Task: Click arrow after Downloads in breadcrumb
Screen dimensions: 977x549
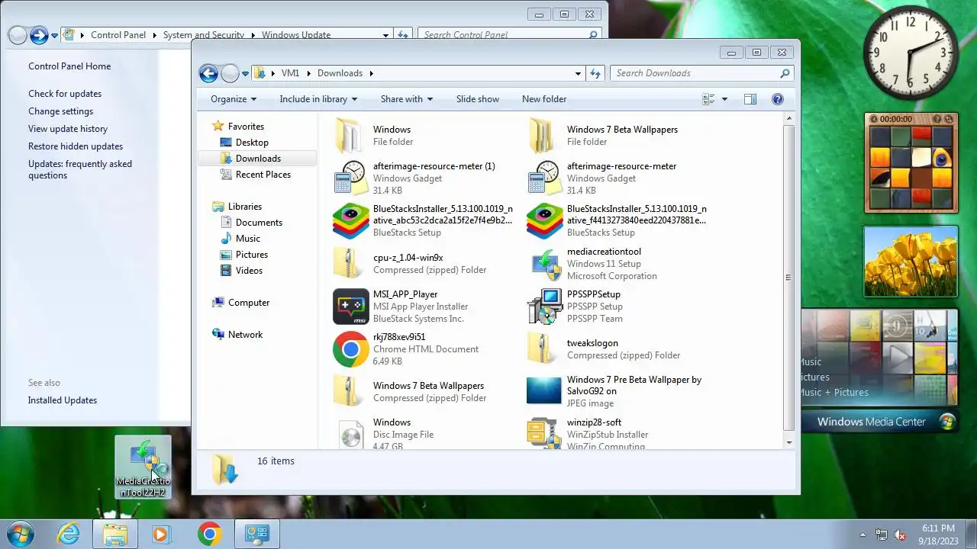Action: point(372,73)
